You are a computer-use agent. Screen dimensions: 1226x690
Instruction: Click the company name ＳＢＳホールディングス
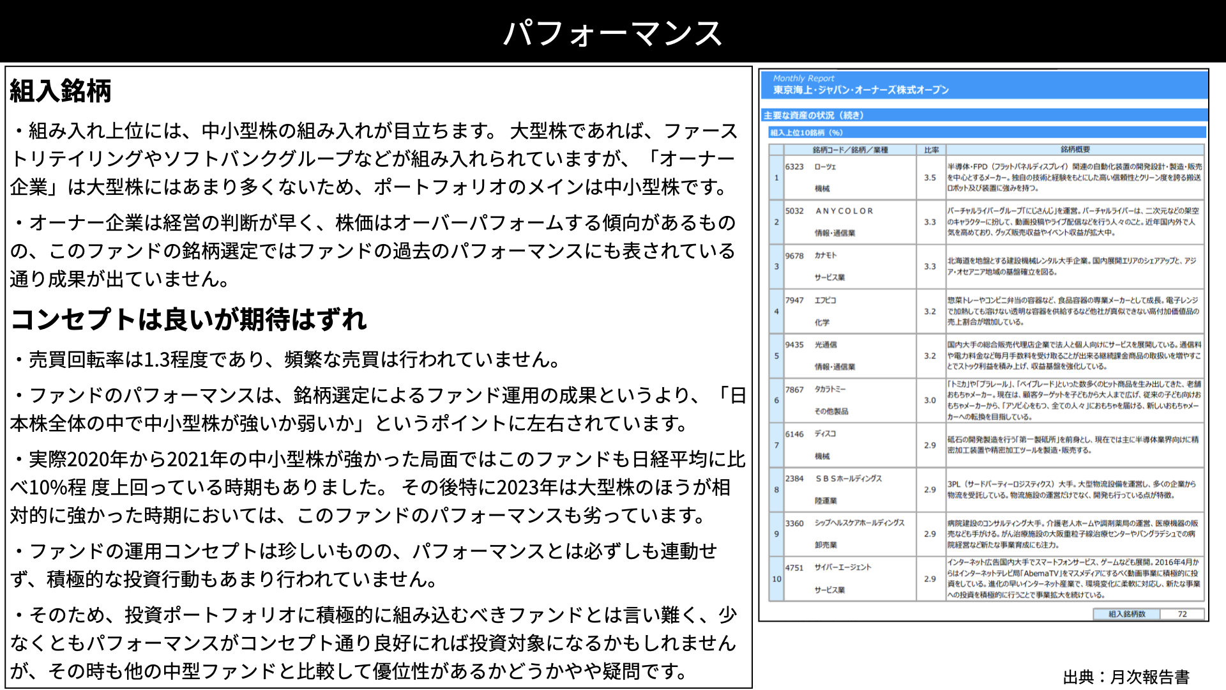[x=849, y=478]
